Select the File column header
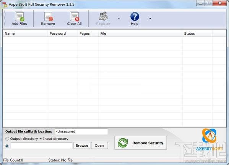229x165 pixels. [140, 34]
